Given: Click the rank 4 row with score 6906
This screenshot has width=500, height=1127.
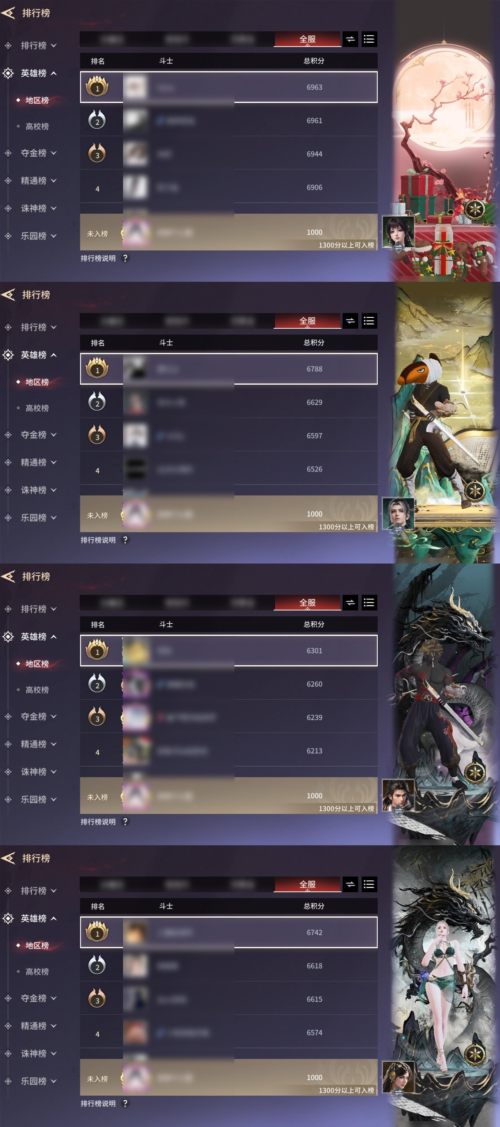Looking at the screenshot, I should pyautogui.click(x=229, y=188).
